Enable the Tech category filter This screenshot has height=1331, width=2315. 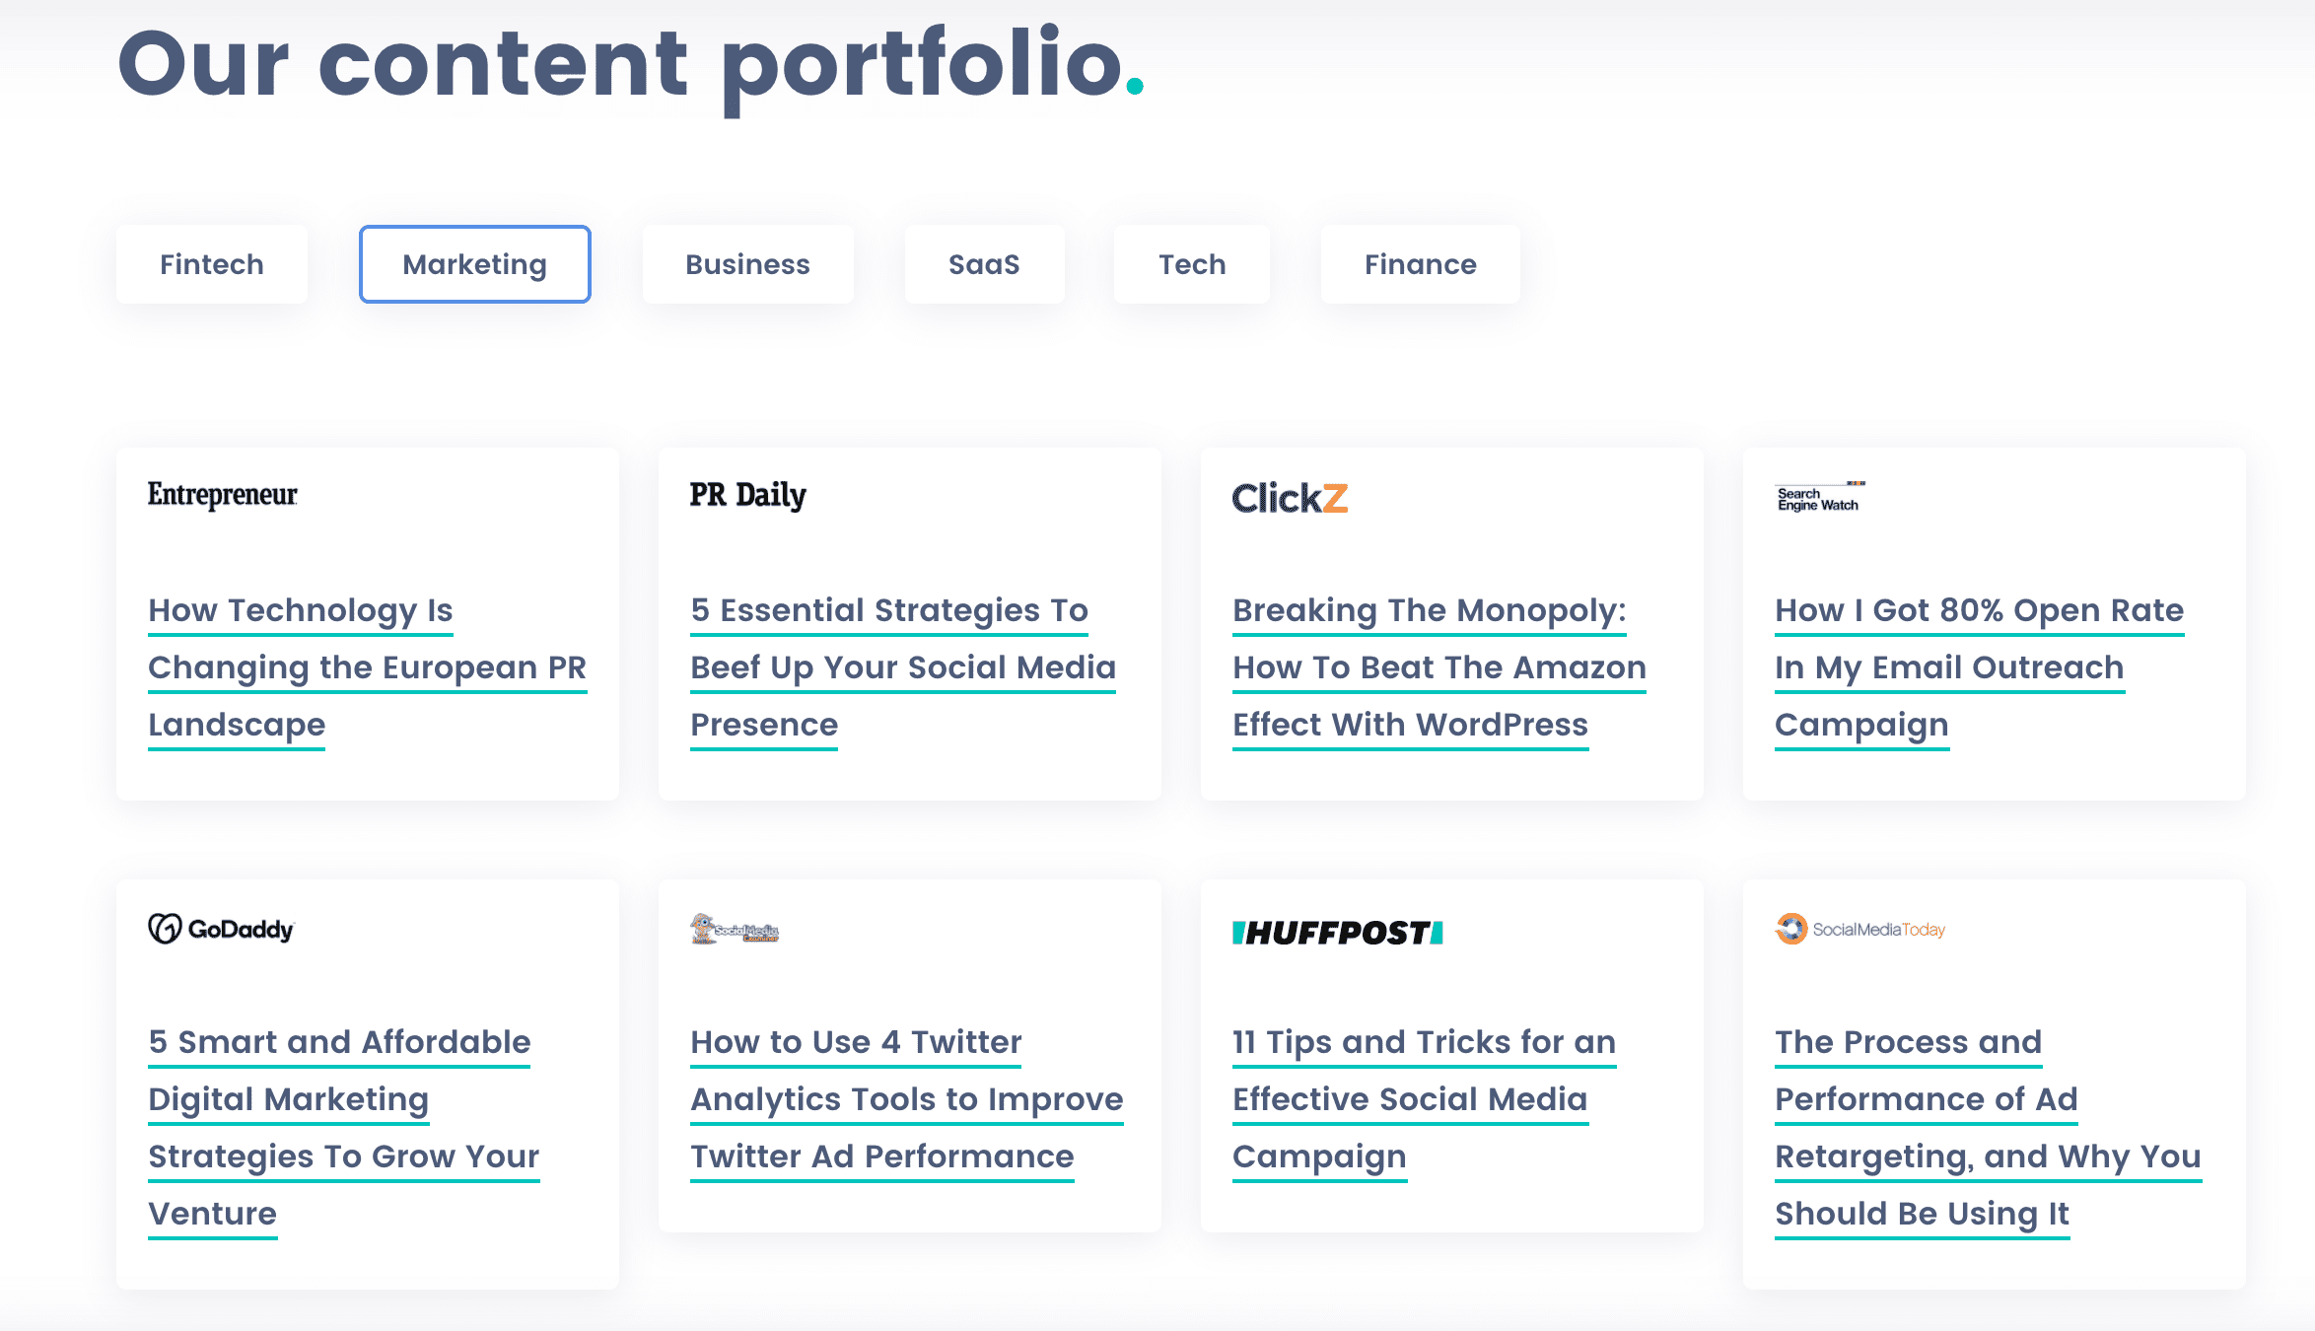(1192, 264)
